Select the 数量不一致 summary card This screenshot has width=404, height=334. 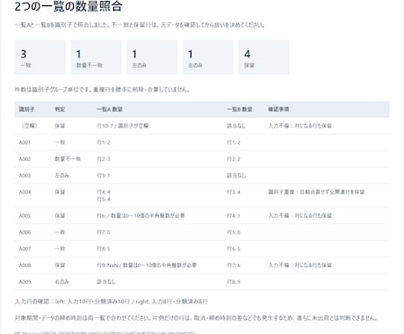96,57
